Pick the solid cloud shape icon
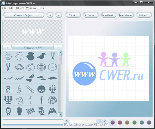The width and height of the screenshot is (155, 129). 52,78
